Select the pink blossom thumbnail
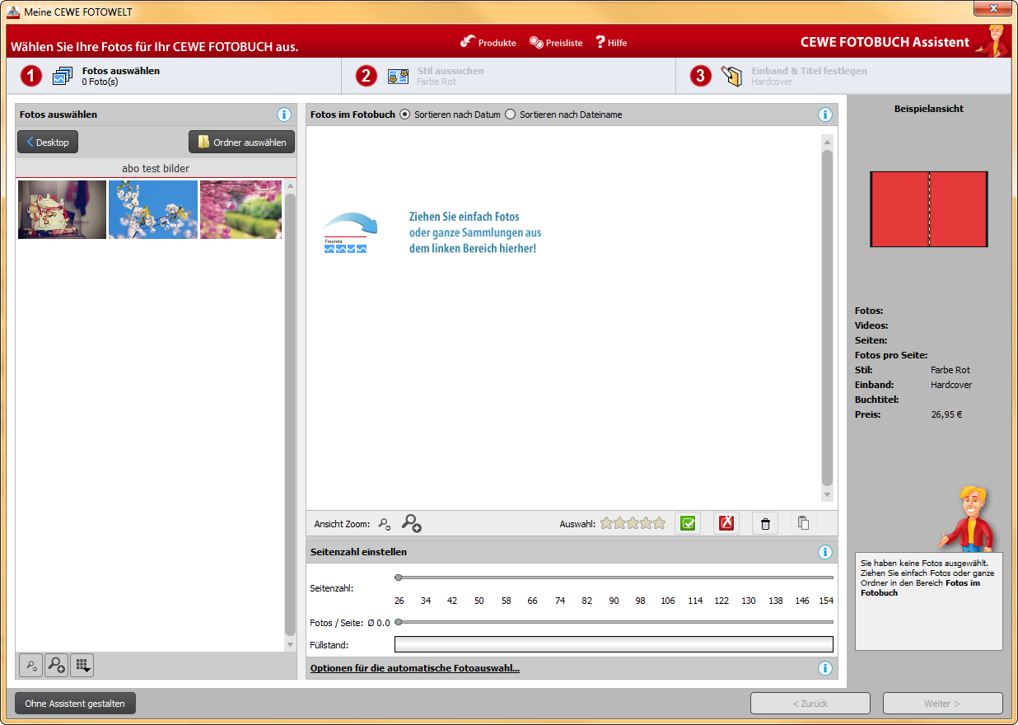 pyautogui.click(x=240, y=210)
